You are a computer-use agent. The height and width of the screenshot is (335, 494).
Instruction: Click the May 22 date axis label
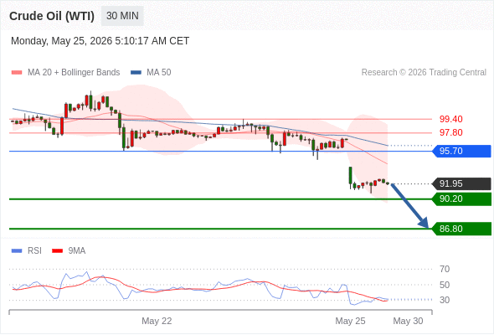(x=157, y=321)
